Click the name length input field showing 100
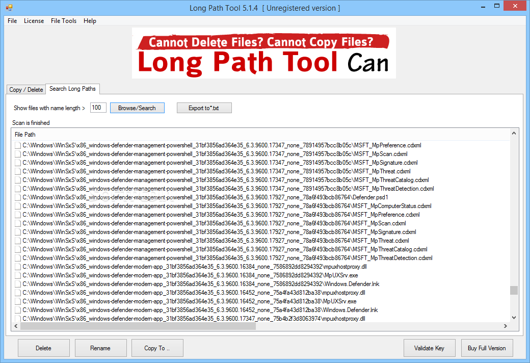This screenshot has height=363, width=530. 98,108
